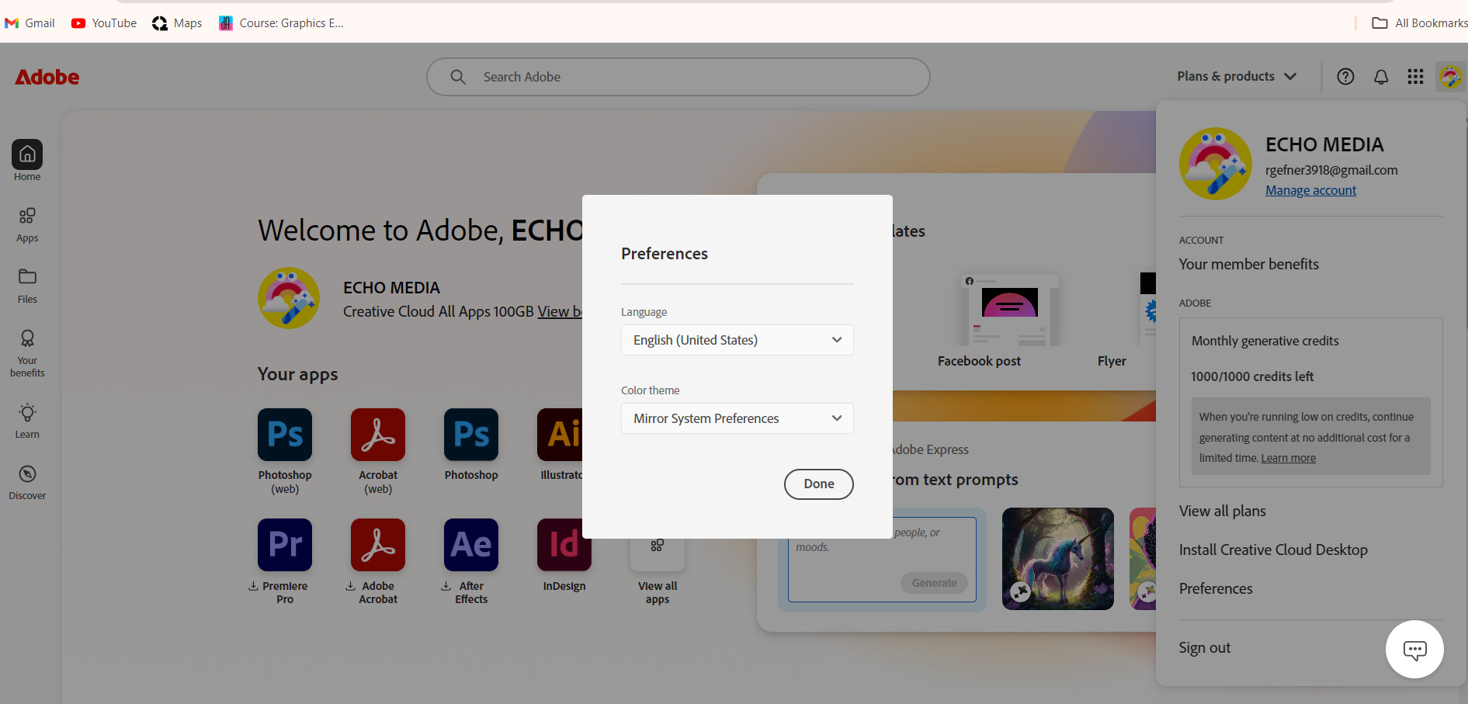1468x704 pixels.
Task: Open View all plans
Action: [x=1222, y=511]
